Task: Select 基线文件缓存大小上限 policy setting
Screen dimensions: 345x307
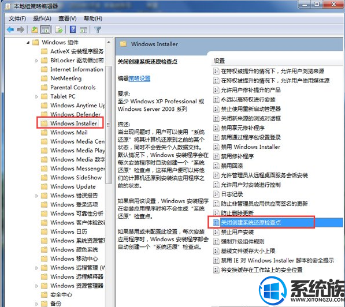Action: coord(248,251)
